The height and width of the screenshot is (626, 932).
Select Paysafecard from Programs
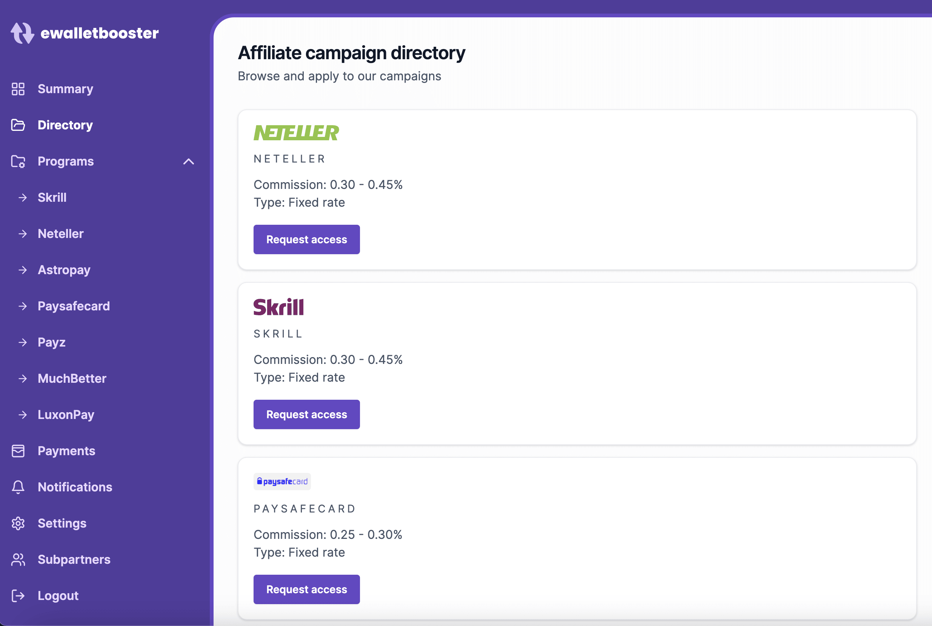click(74, 306)
